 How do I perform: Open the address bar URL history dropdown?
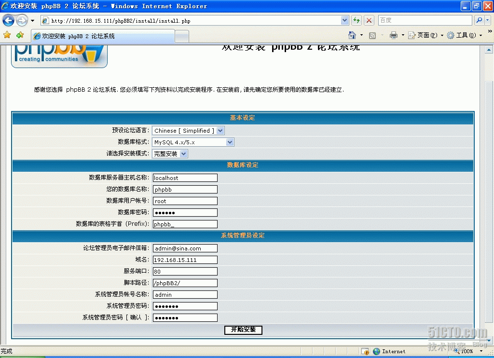click(x=344, y=20)
